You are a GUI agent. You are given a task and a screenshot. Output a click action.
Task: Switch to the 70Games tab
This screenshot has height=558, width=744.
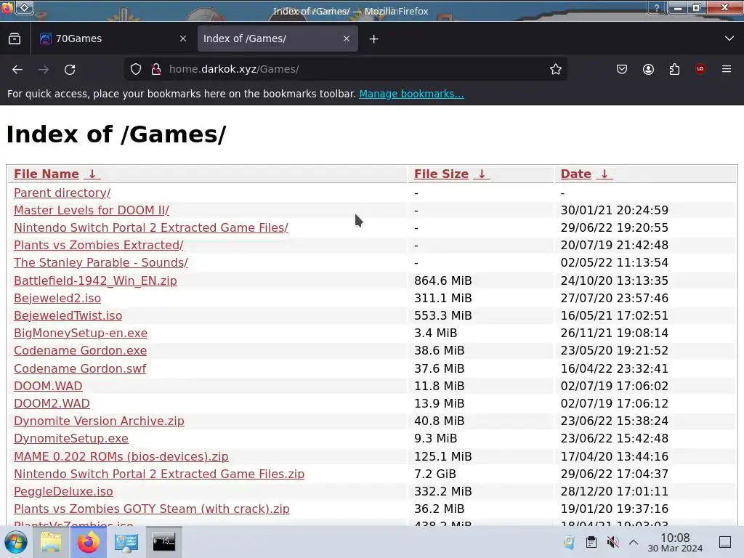click(x=113, y=39)
